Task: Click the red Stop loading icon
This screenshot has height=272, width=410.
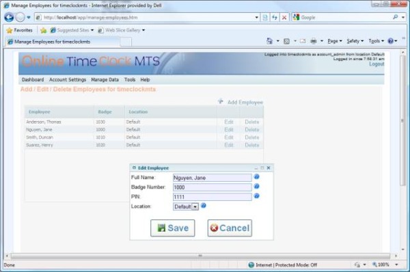Action: (284, 18)
